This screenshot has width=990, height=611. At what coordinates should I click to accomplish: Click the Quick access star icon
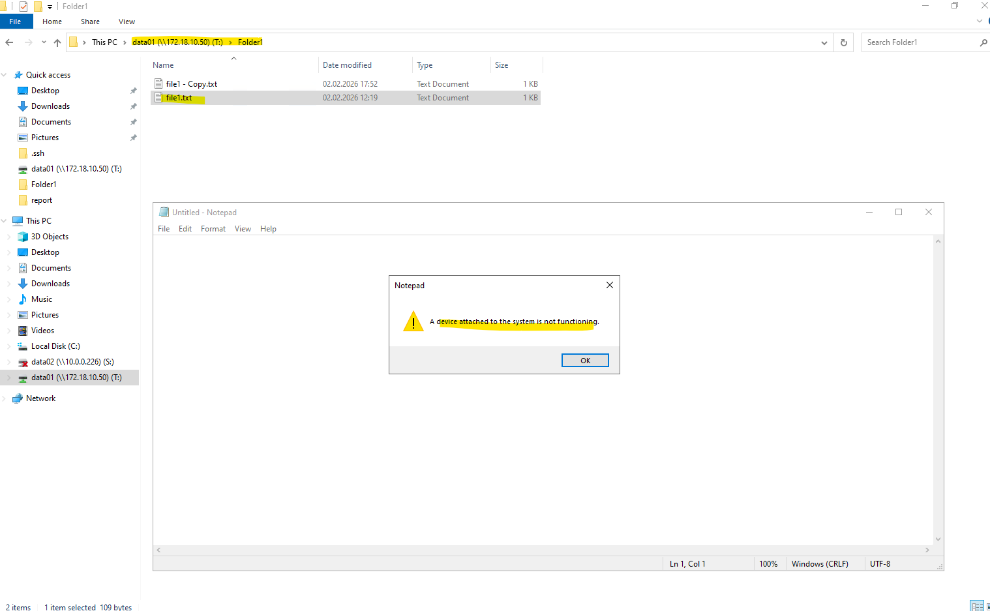pyautogui.click(x=18, y=75)
